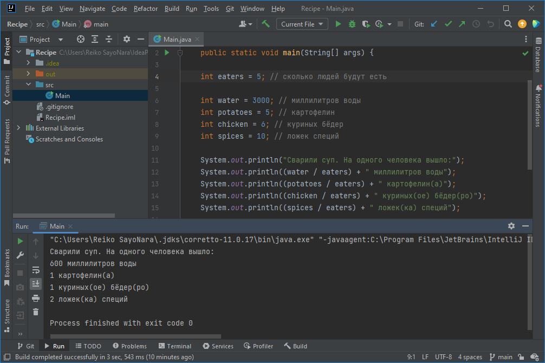The image size is (545, 363).
Task: Toggle scroll-to-end in the console
Action: pos(36,283)
